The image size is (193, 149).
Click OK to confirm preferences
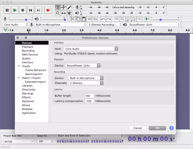pos(157,128)
